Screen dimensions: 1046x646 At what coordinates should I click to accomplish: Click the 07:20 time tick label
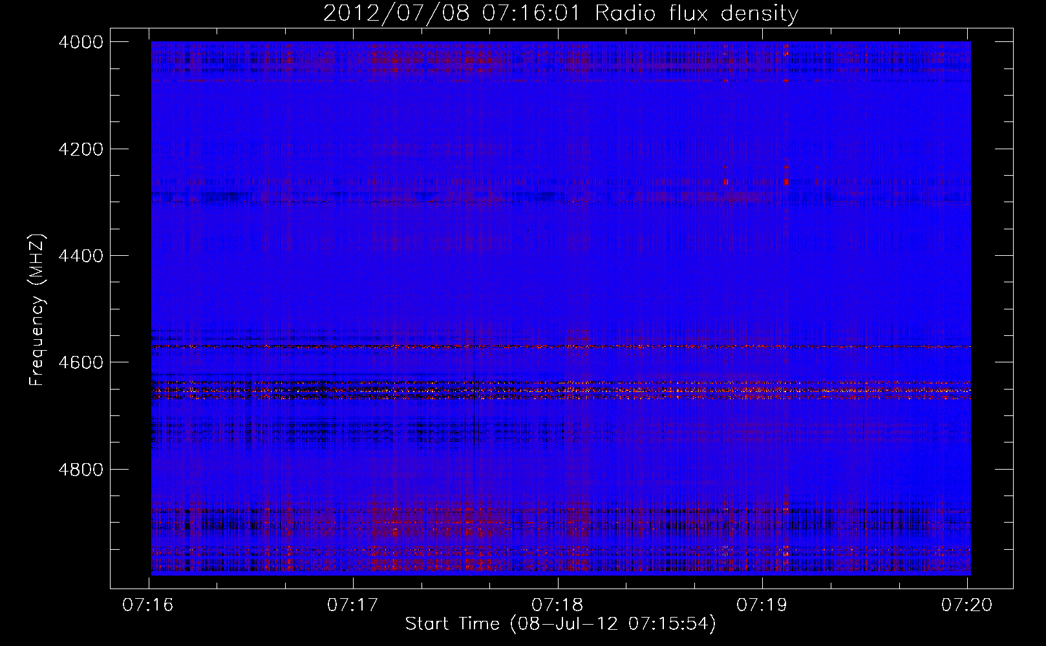point(966,605)
